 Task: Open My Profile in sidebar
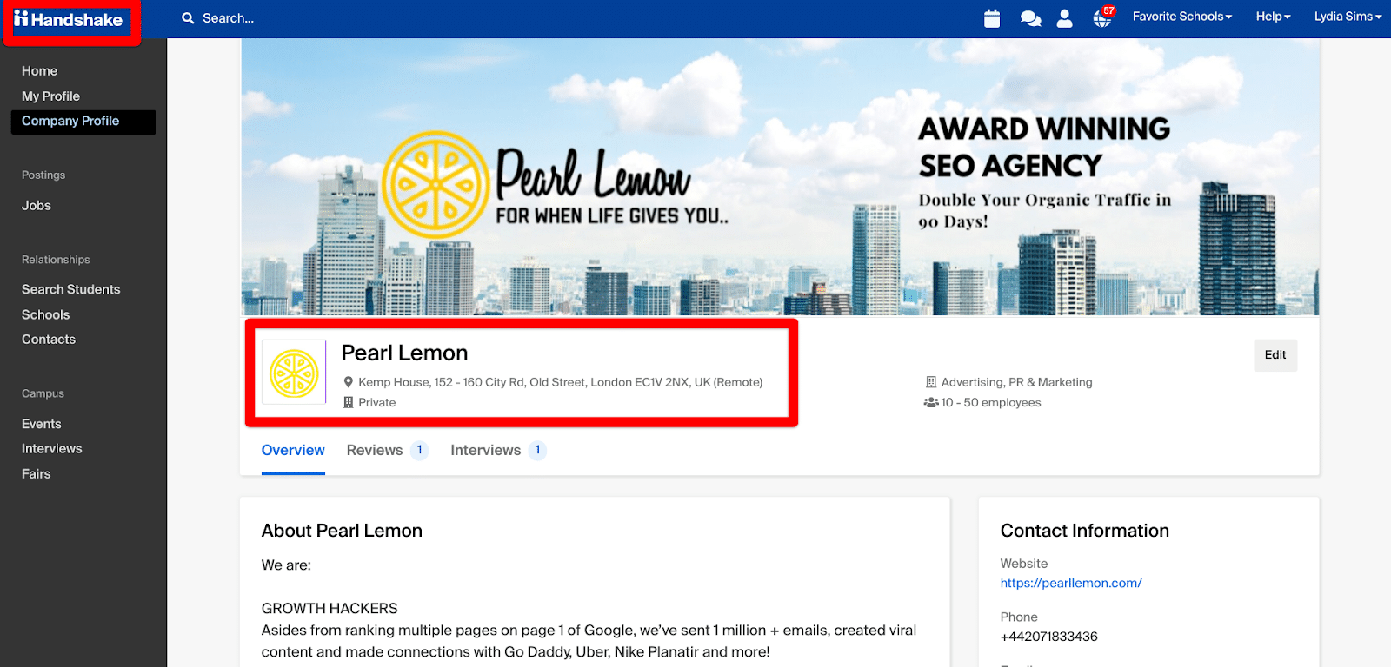coord(50,96)
